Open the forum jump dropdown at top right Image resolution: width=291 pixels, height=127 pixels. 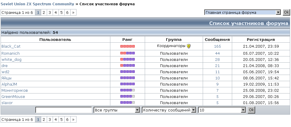243,12
